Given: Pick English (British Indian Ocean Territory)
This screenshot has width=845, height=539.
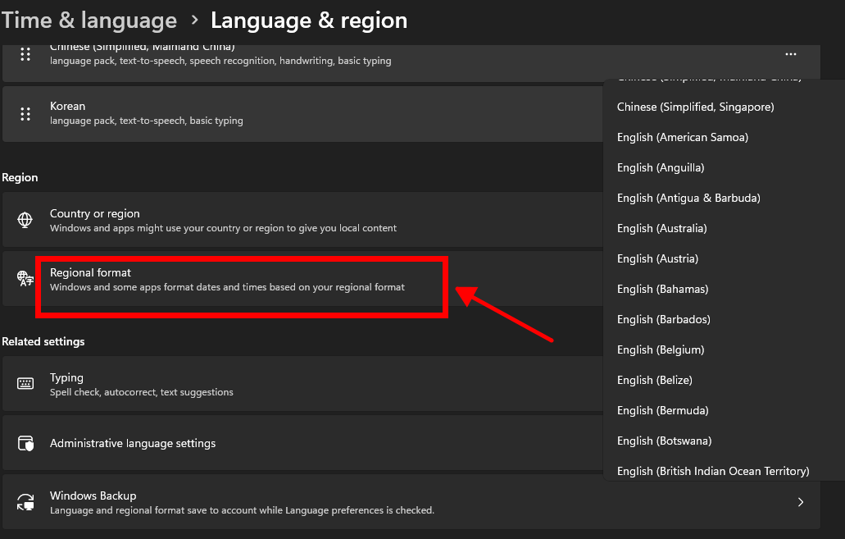Looking at the screenshot, I should 712,471.
